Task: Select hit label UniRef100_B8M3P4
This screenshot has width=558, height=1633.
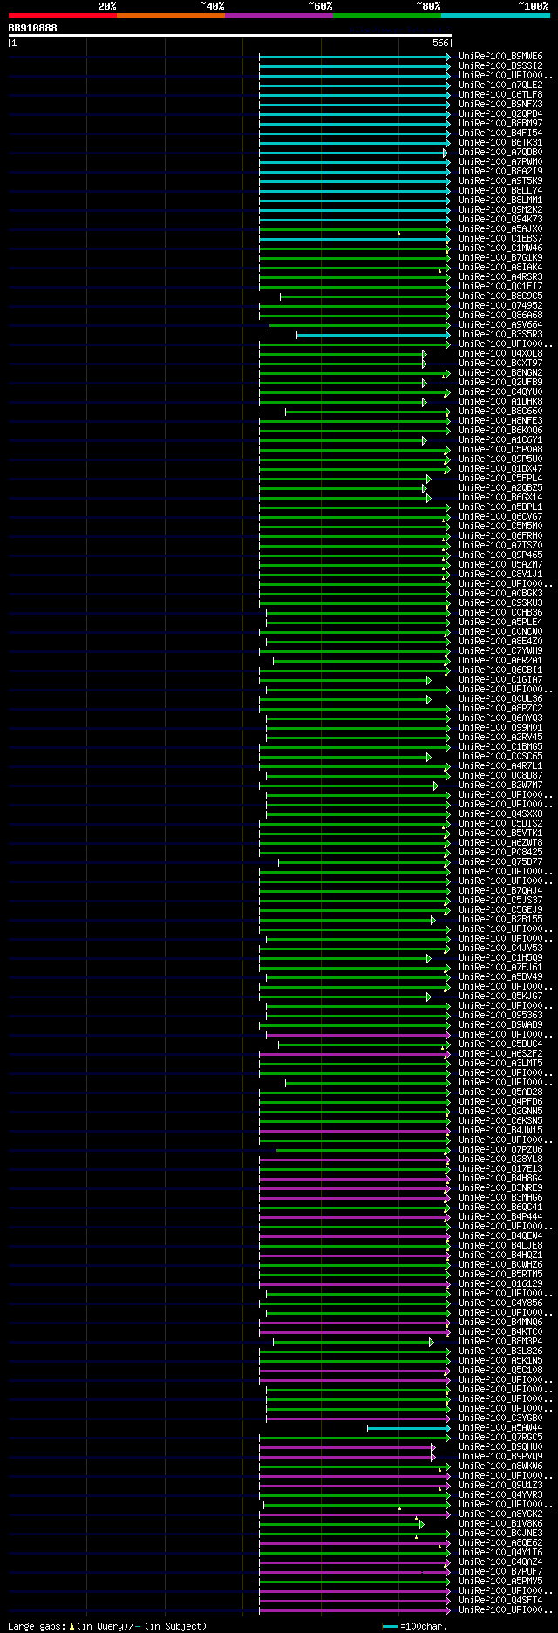Action: (x=500, y=1341)
